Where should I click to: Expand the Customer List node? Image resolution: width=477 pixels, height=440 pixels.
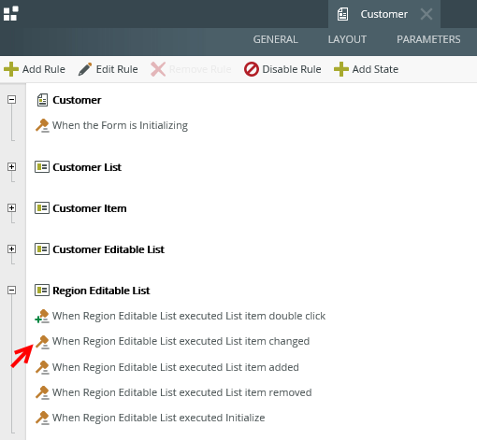click(x=12, y=167)
